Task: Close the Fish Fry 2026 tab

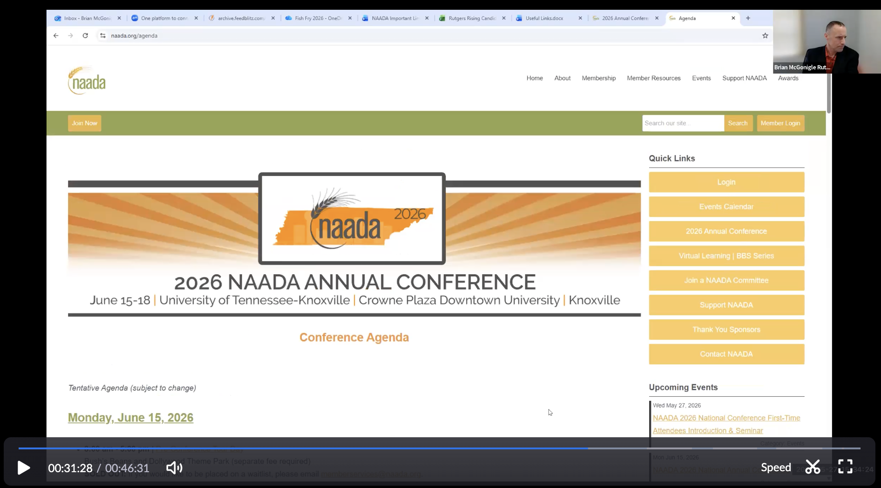Action: coord(350,18)
